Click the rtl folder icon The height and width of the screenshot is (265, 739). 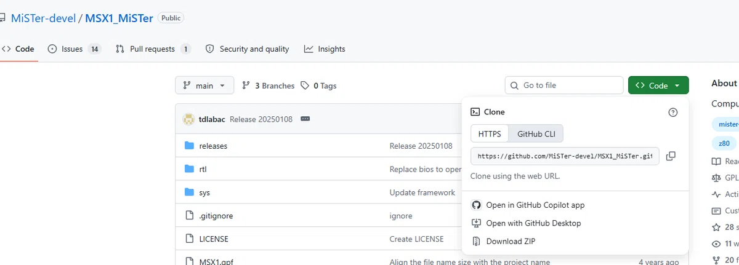[190, 169]
